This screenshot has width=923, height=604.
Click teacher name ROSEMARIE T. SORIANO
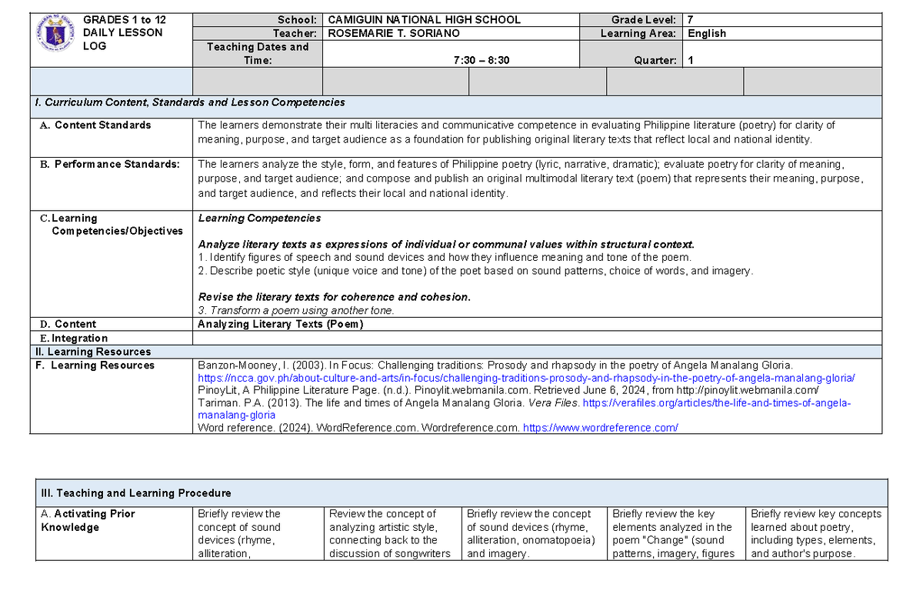[x=395, y=34]
